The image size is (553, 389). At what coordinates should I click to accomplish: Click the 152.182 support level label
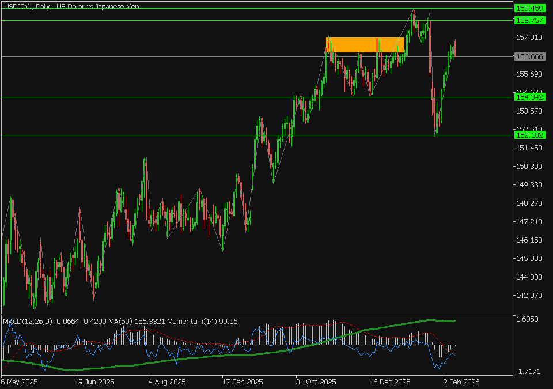click(x=529, y=135)
